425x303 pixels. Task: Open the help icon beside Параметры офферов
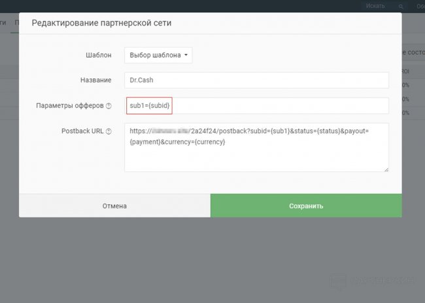point(109,106)
